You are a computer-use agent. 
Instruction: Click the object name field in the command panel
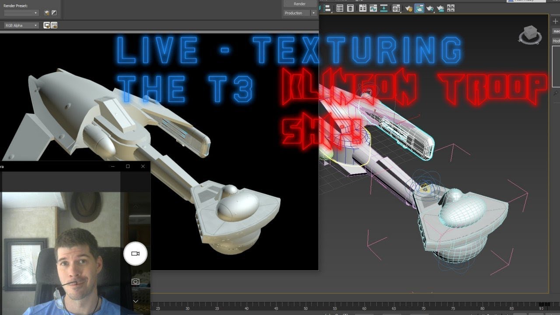556,31
